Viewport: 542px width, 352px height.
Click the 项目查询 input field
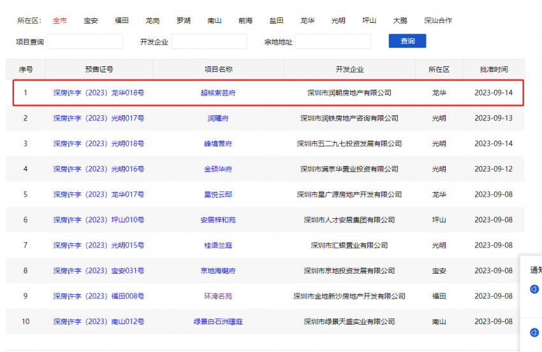point(85,41)
